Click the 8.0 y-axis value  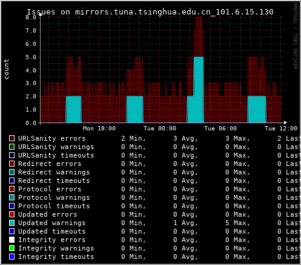31,18
